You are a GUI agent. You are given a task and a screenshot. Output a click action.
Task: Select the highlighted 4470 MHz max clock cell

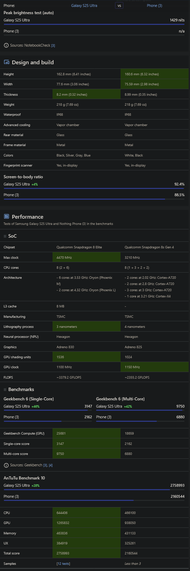(86, 257)
